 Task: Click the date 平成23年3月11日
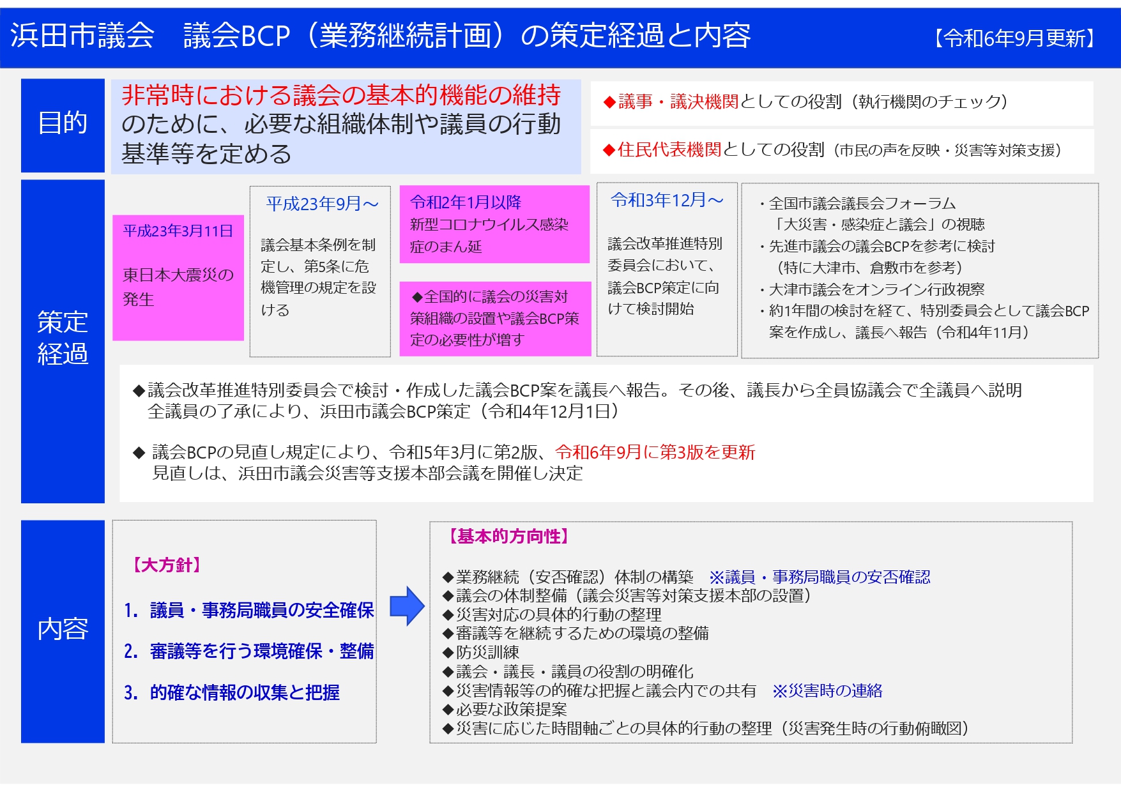coord(178,231)
